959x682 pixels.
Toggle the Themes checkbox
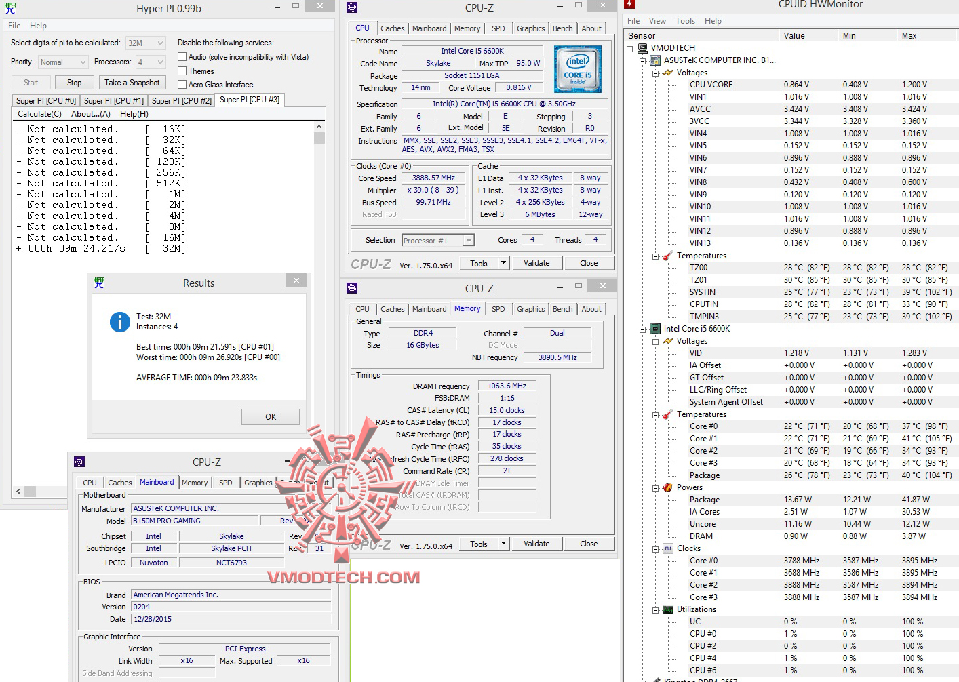(x=182, y=71)
